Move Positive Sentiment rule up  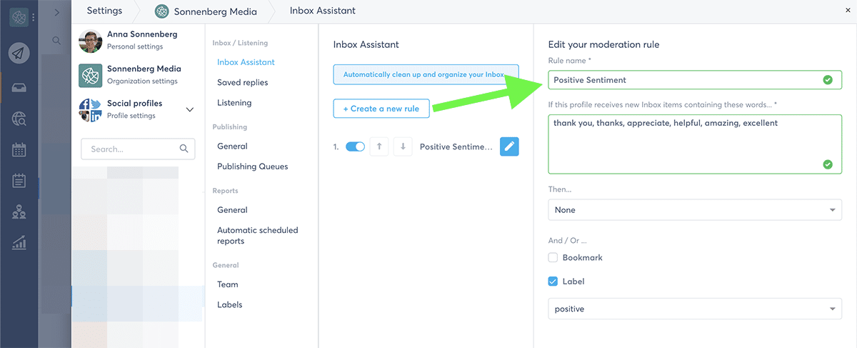379,146
